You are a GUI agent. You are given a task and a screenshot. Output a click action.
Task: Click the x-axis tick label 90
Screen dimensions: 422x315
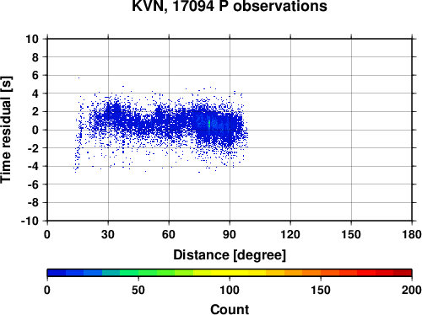click(230, 234)
